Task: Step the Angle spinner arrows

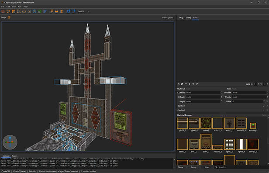Action: pyautogui.click(x=221, y=101)
